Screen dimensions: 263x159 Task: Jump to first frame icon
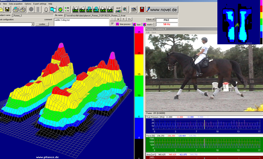tap(75, 10)
